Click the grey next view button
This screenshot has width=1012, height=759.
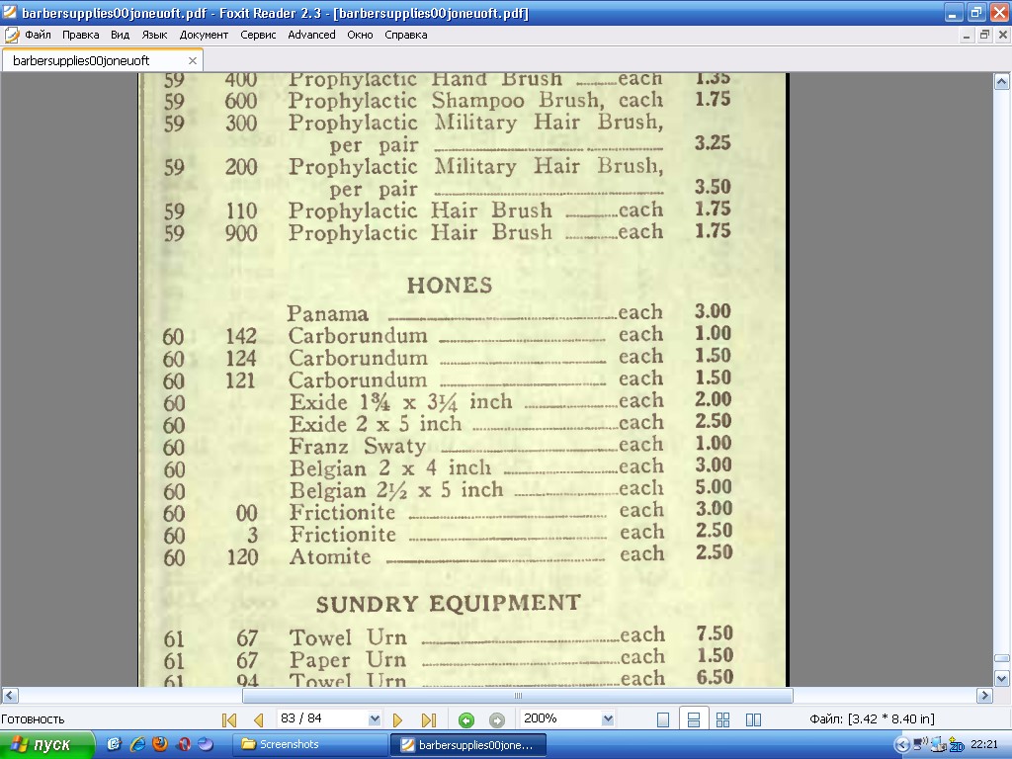tap(497, 719)
